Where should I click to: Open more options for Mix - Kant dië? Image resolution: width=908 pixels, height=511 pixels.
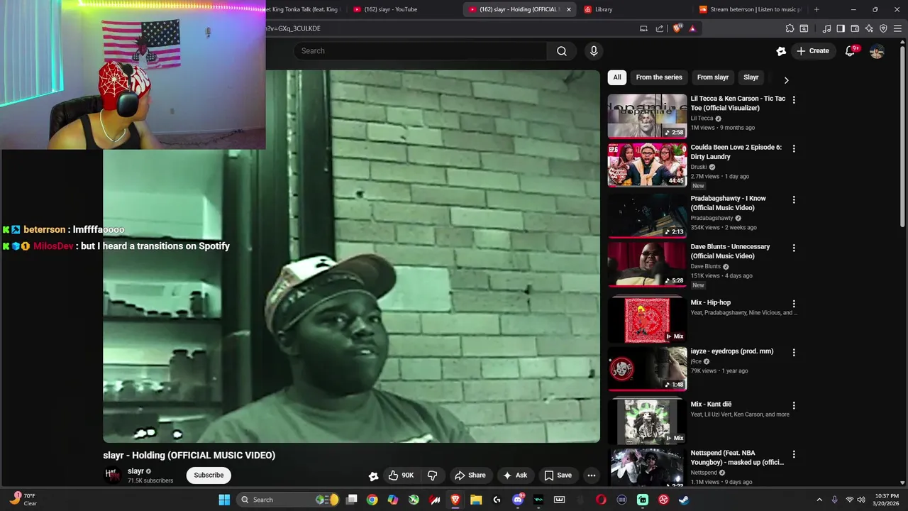794,405
